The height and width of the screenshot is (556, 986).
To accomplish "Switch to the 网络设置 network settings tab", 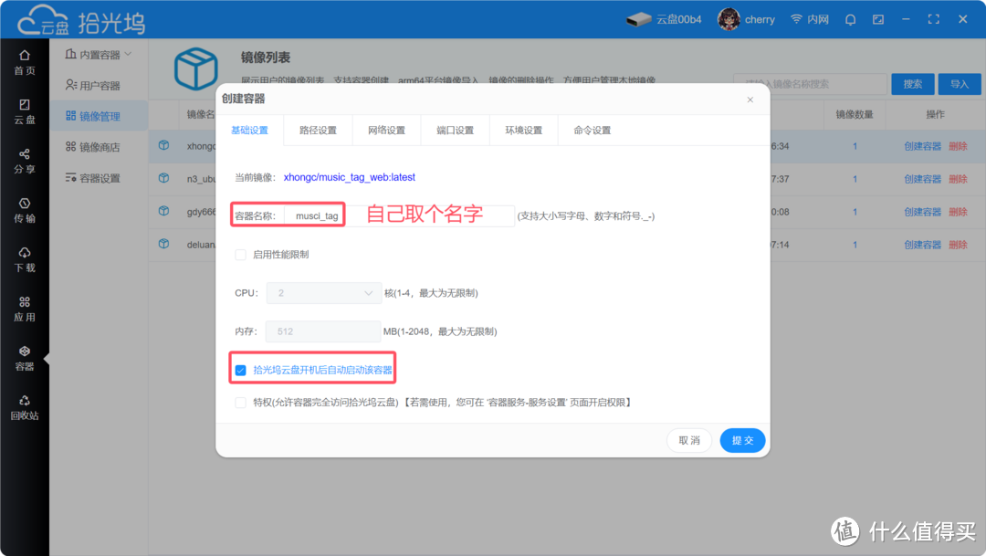I will (x=385, y=130).
